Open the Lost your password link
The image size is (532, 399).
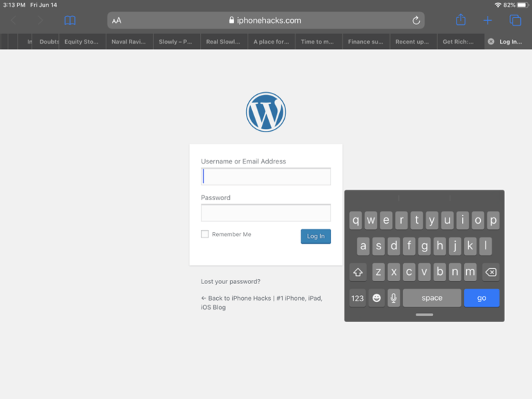[x=231, y=282]
